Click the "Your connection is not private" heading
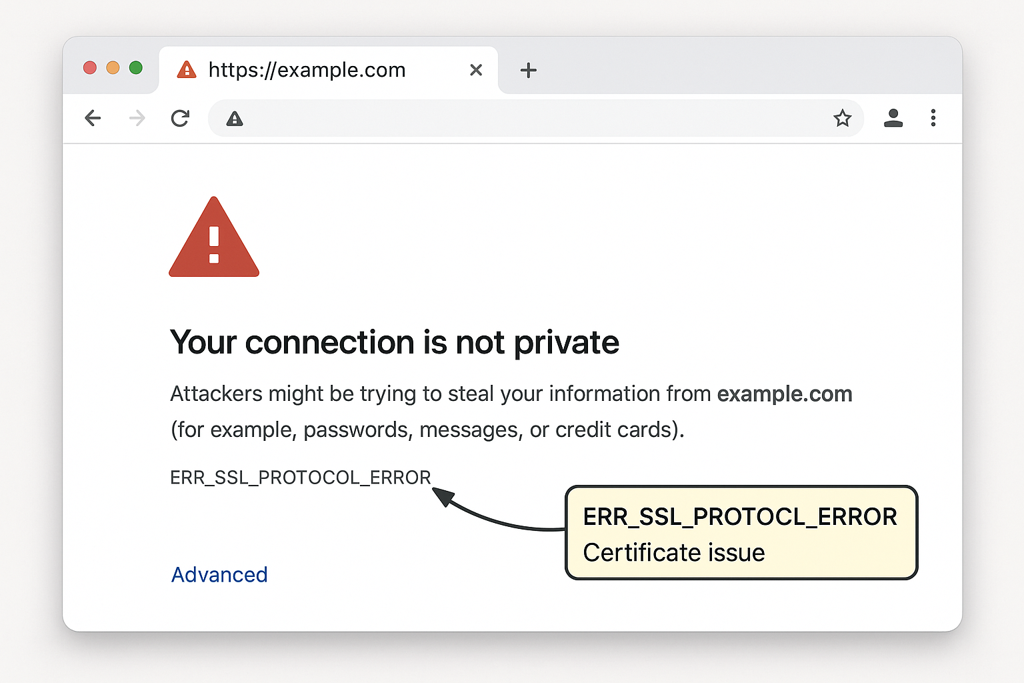1024x683 pixels. [x=394, y=343]
